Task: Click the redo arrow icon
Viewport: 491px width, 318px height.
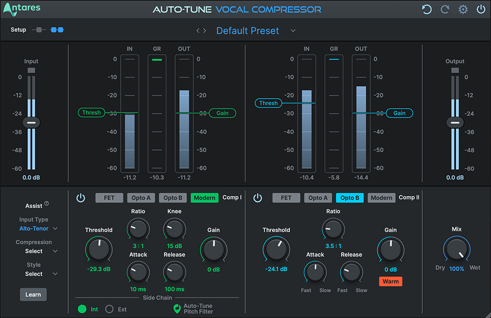Action: (x=444, y=9)
